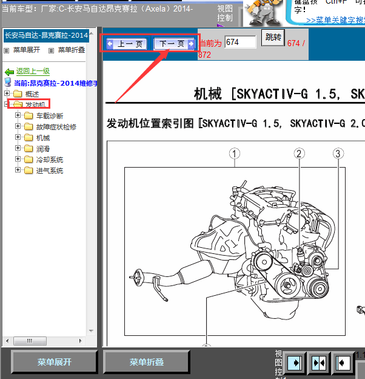Click the page number input field showing 674

pyautogui.click(x=240, y=42)
